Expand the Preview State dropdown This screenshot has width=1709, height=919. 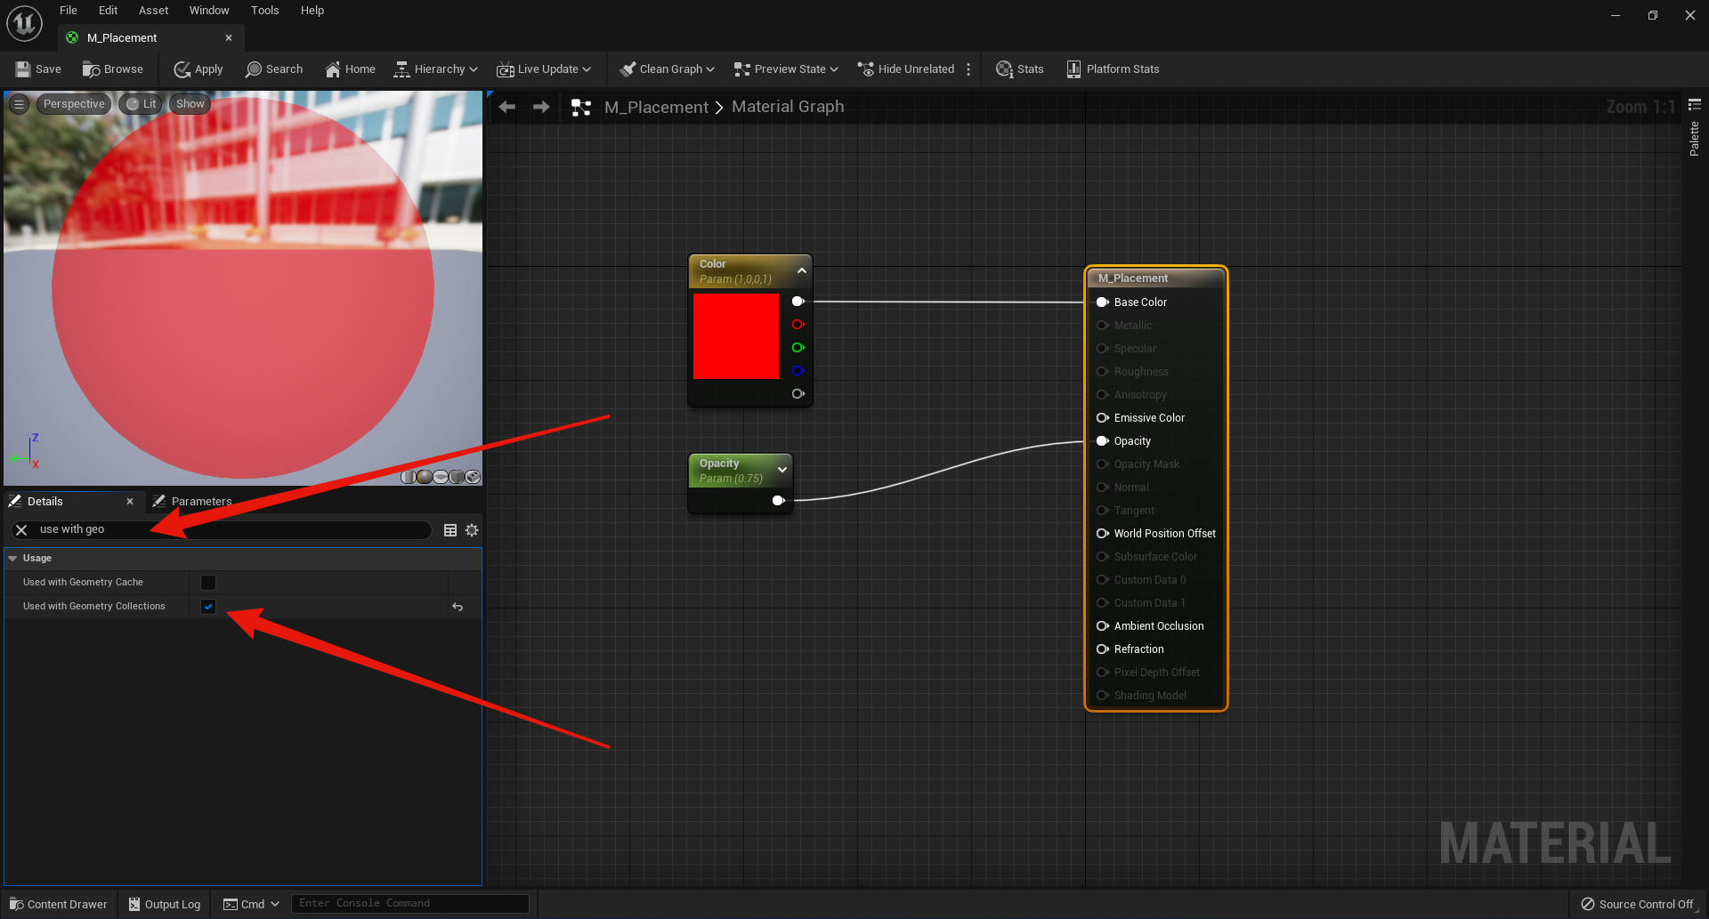[786, 69]
